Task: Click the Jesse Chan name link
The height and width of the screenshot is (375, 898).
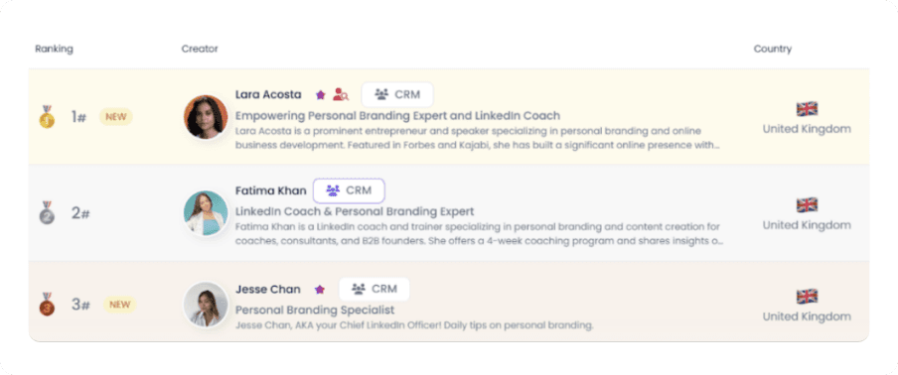Action: [268, 289]
